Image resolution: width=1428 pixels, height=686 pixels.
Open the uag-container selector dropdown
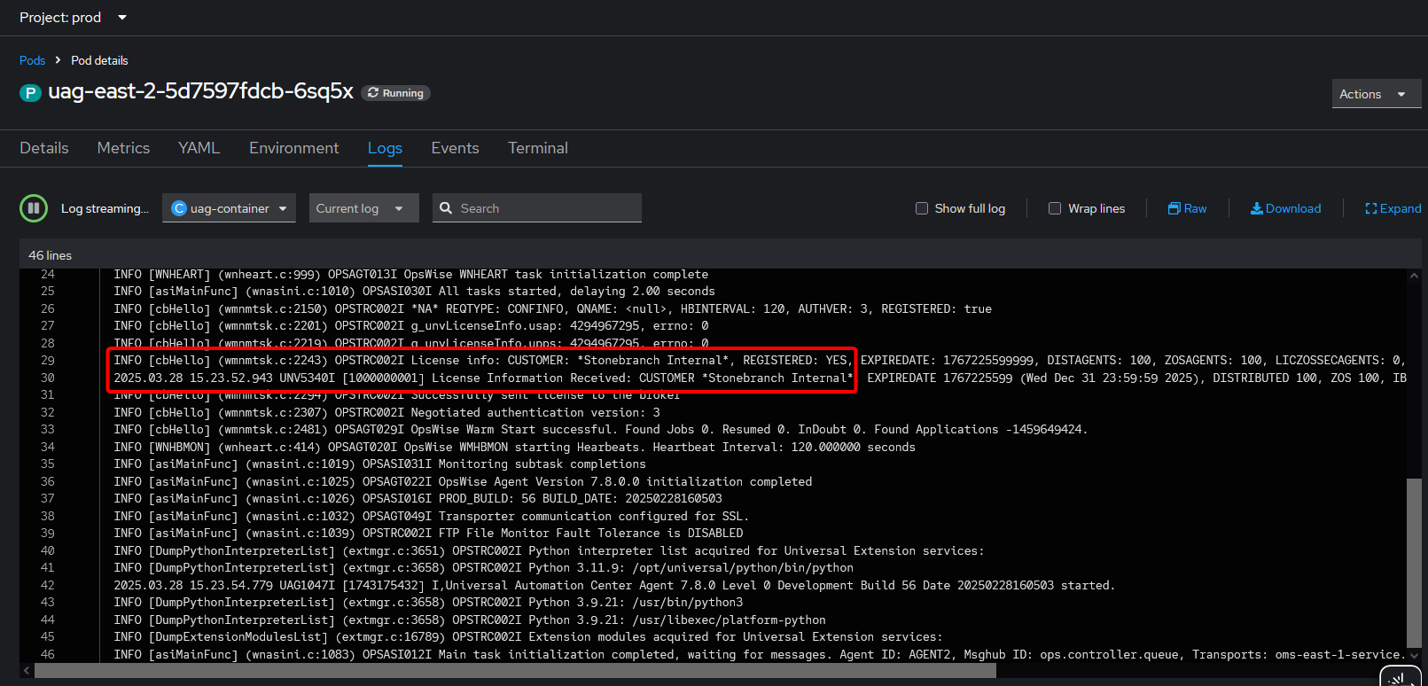click(229, 208)
